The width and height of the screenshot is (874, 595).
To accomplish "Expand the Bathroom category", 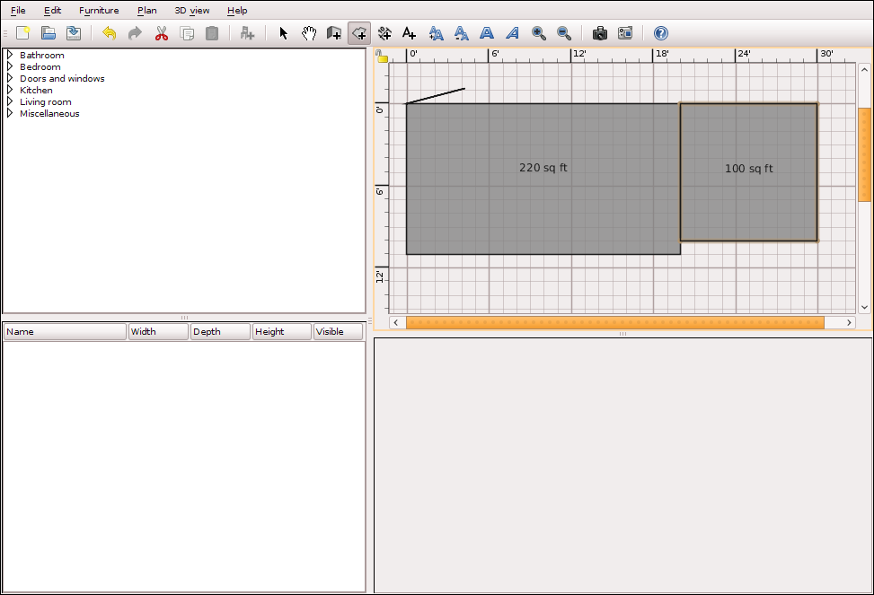I will pyautogui.click(x=10, y=55).
